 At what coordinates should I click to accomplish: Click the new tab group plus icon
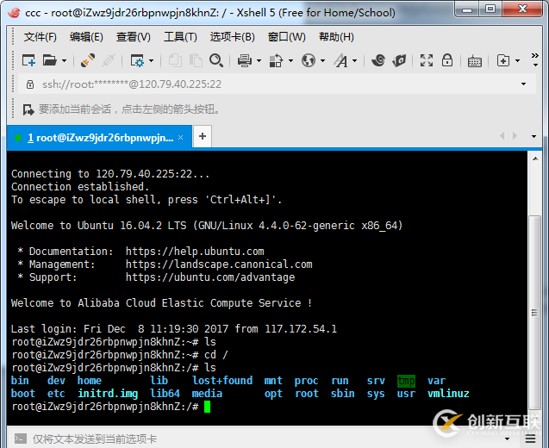(503, 60)
